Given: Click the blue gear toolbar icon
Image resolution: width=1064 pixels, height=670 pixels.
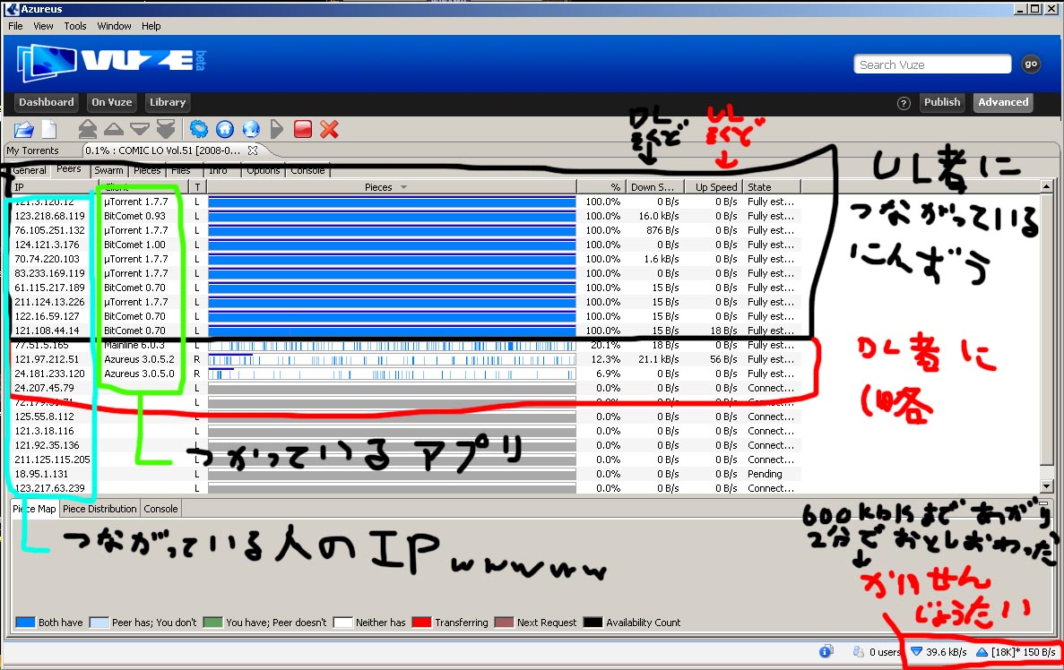Looking at the screenshot, I should click(199, 129).
